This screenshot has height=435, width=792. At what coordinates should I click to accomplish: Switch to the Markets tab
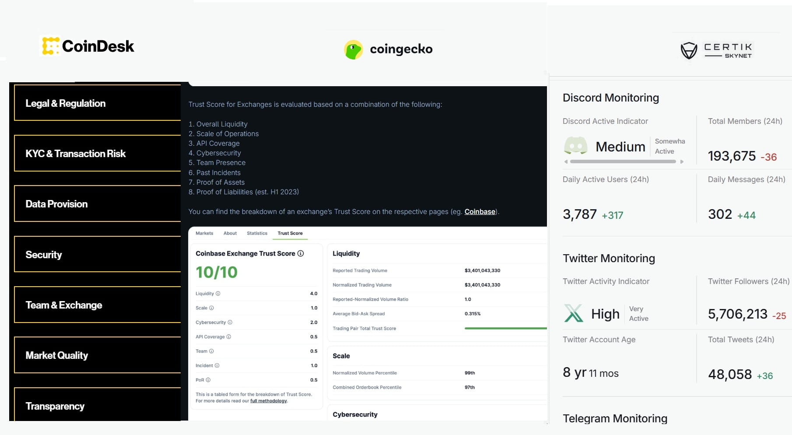[x=204, y=233]
